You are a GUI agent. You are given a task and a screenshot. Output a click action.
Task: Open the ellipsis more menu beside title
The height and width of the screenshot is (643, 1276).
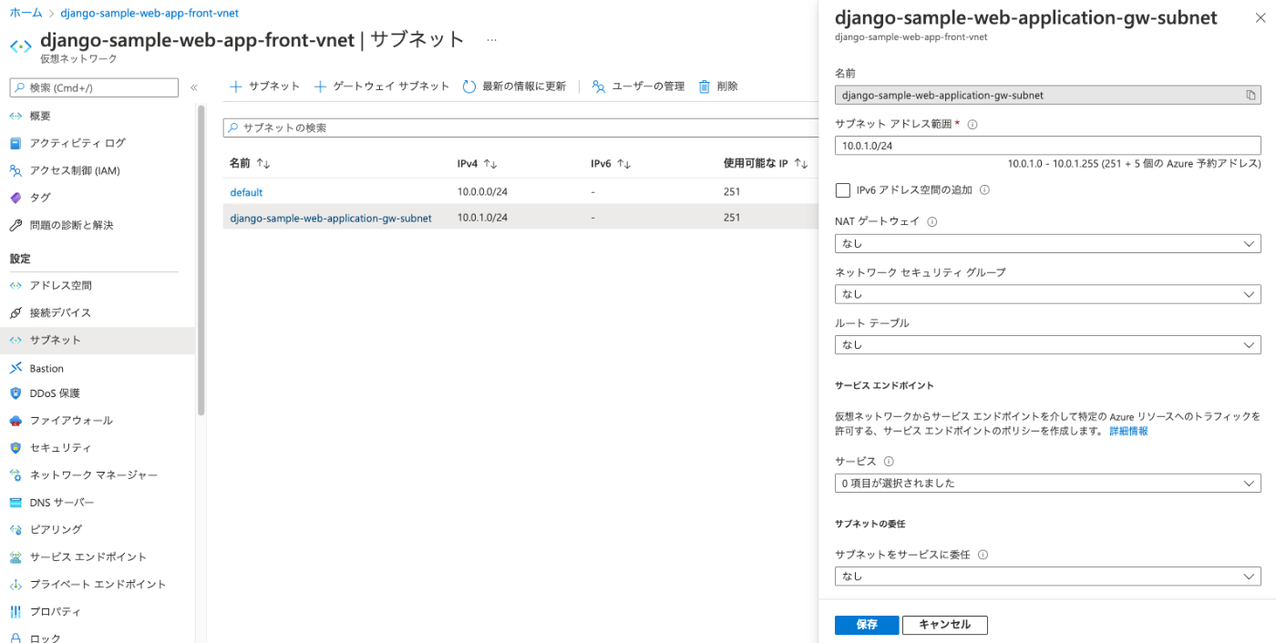tap(492, 41)
